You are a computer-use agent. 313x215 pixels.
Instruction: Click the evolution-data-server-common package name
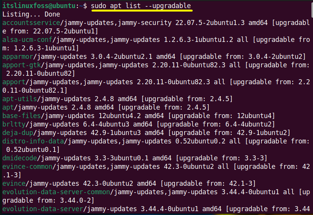pyautogui.click(x=56, y=192)
